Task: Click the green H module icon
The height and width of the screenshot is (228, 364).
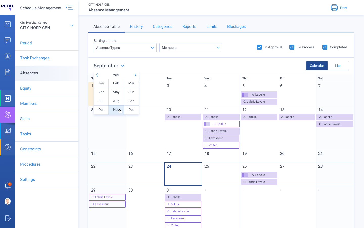Action: click(x=8, y=98)
